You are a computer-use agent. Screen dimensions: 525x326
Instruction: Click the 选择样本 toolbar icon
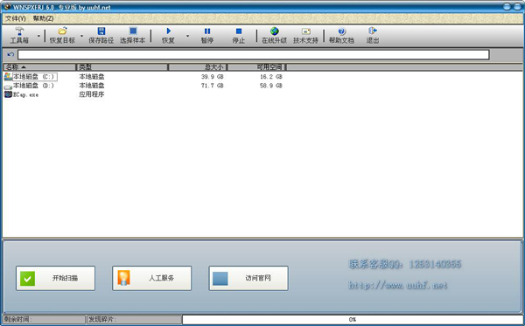coord(133,31)
